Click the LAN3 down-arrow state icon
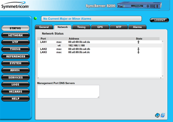173x122 pixels. coord(138,52)
